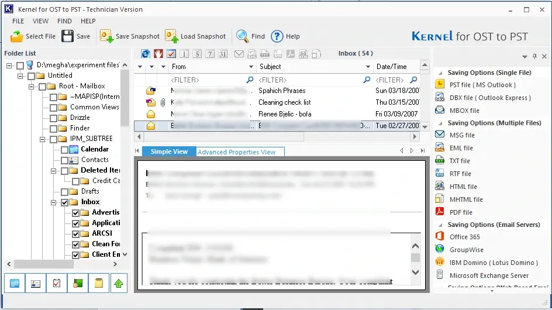Collapse Saving Options (Email Servers) section
This screenshot has height=310, width=552.
click(x=440, y=225)
